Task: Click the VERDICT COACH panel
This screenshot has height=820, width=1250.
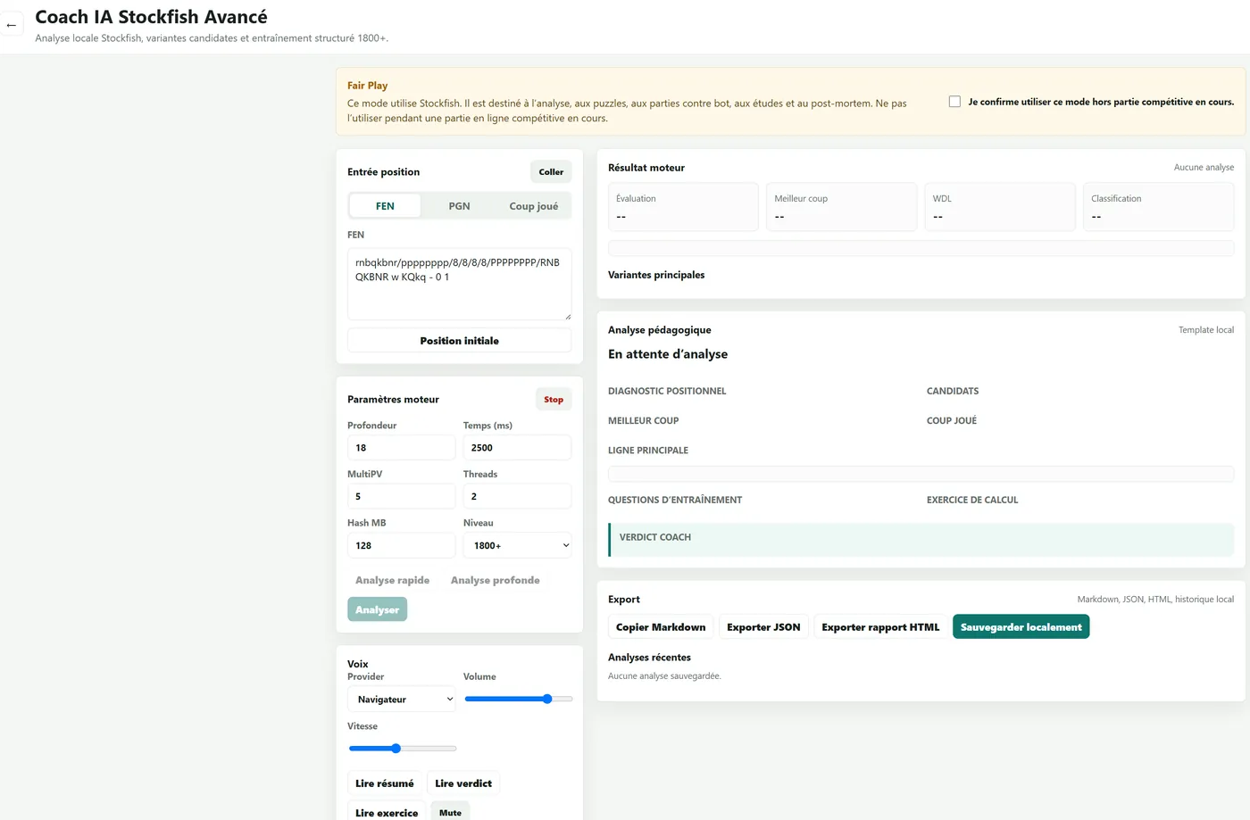Action: click(921, 540)
